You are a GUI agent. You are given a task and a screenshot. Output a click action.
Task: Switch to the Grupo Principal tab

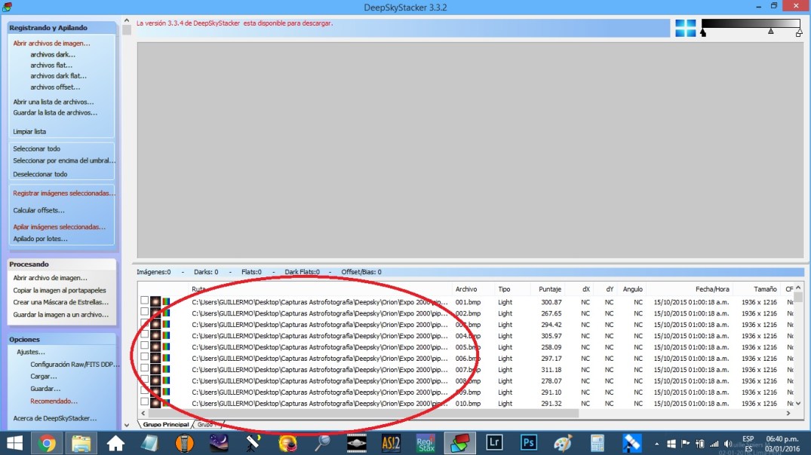tap(165, 425)
